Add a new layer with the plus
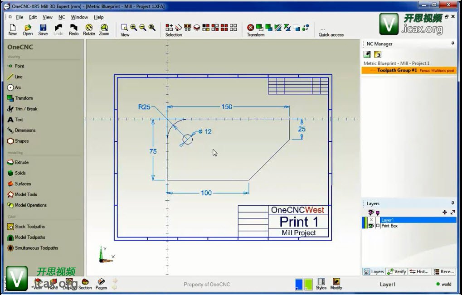 (x=445, y=212)
